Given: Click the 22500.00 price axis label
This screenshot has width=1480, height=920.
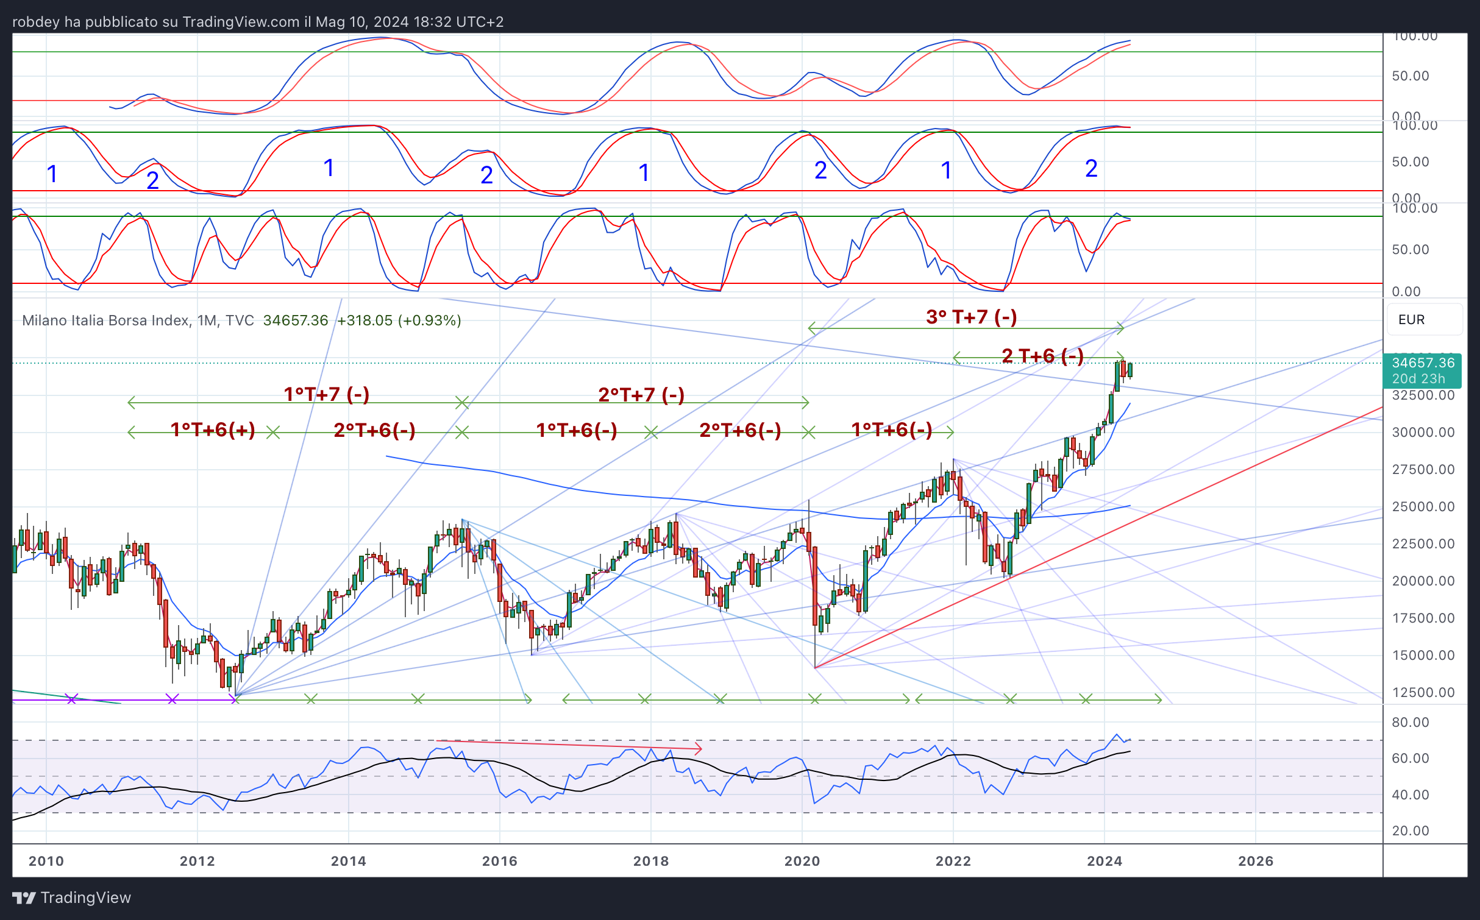Looking at the screenshot, I should 1423,544.
